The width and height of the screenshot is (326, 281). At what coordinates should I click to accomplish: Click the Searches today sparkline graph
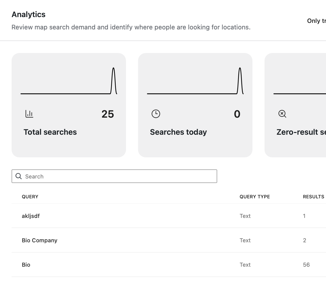point(195,81)
